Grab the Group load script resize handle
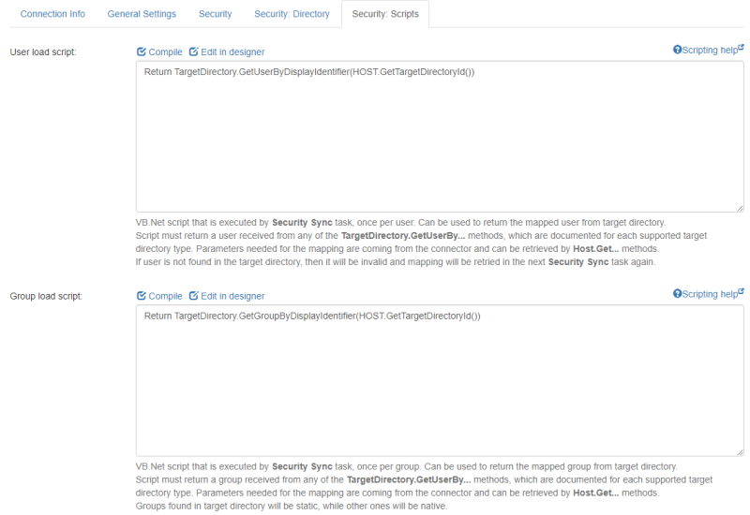Screen dimensions: 750x515 [740, 452]
